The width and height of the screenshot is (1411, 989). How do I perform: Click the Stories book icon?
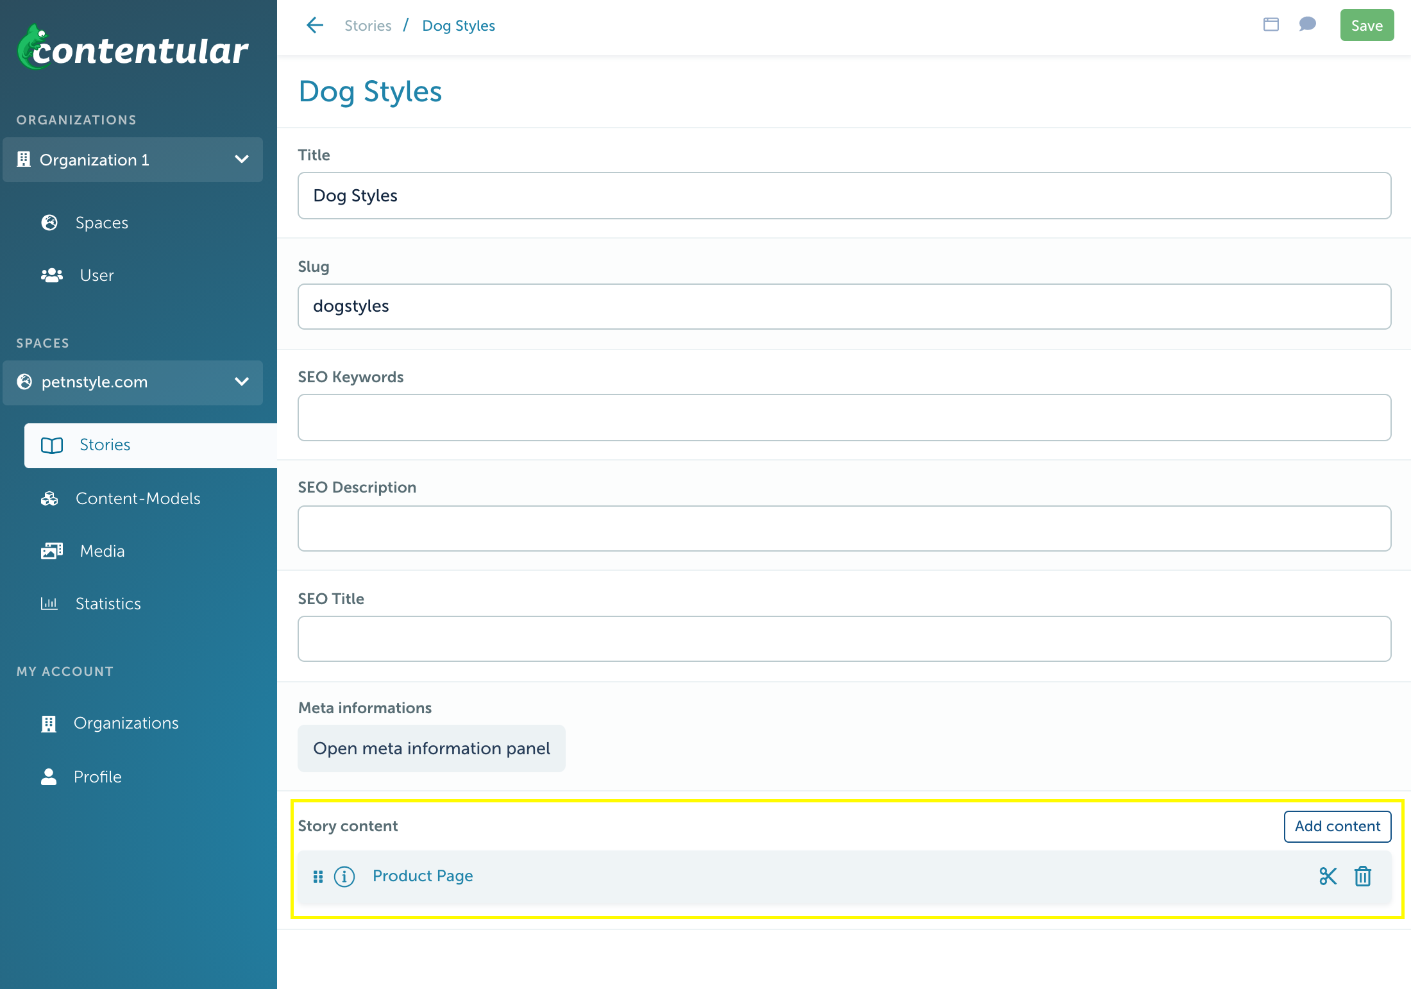(x=52, y=445)
